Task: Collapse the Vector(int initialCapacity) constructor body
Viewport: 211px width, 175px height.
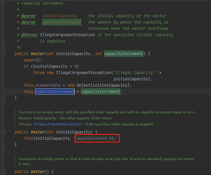Action: coord(4,132)
